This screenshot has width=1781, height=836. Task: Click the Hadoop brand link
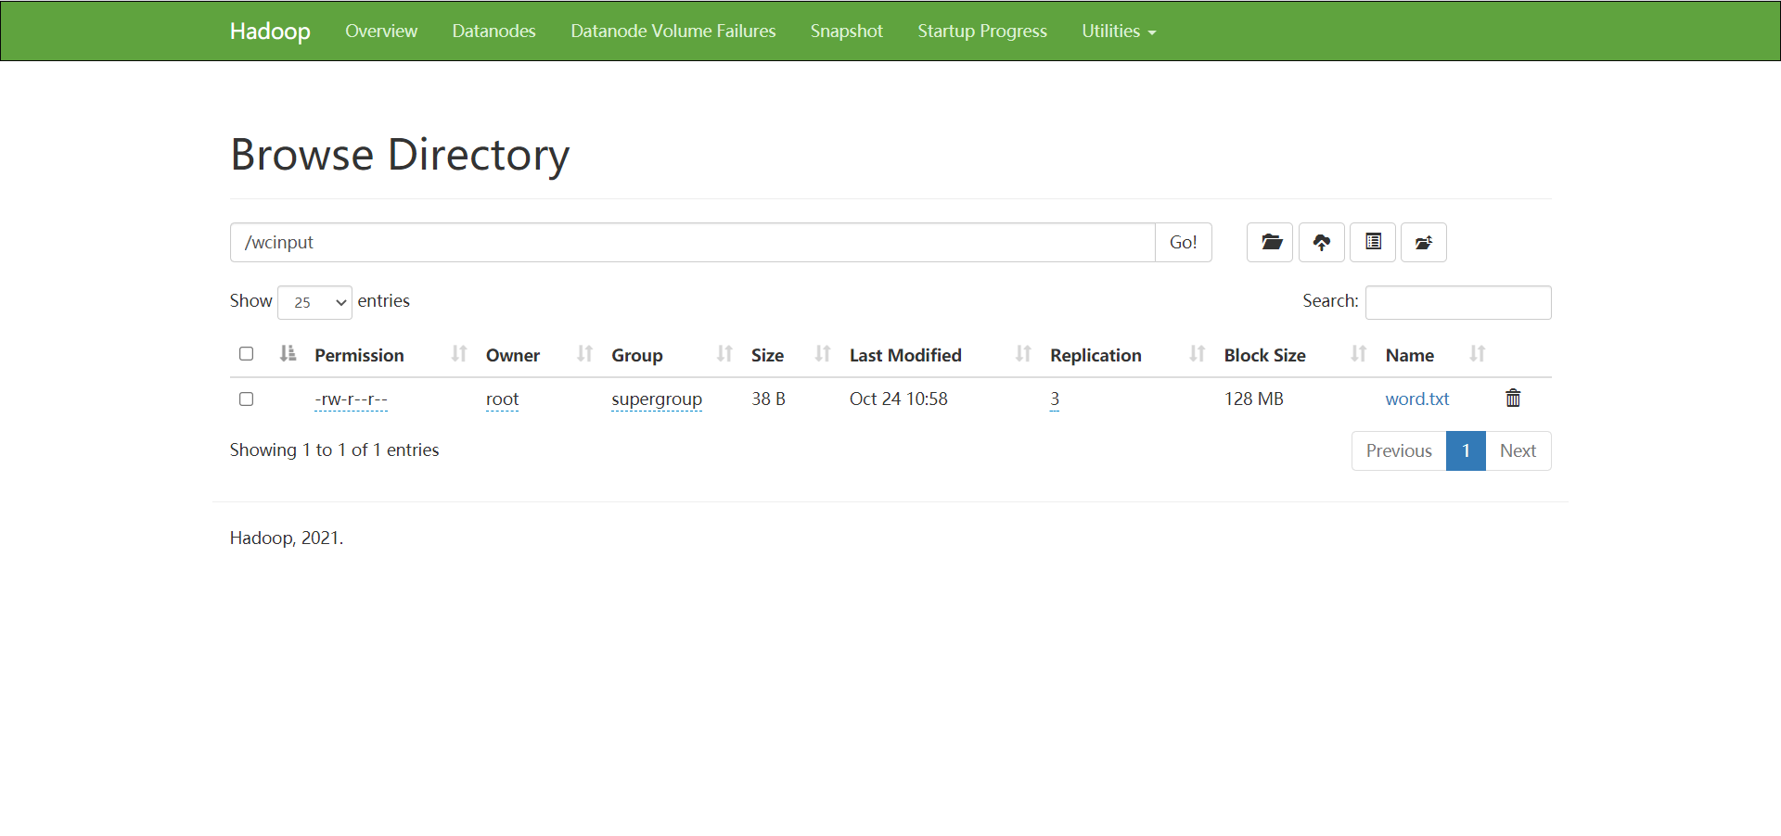click(270, 31)
